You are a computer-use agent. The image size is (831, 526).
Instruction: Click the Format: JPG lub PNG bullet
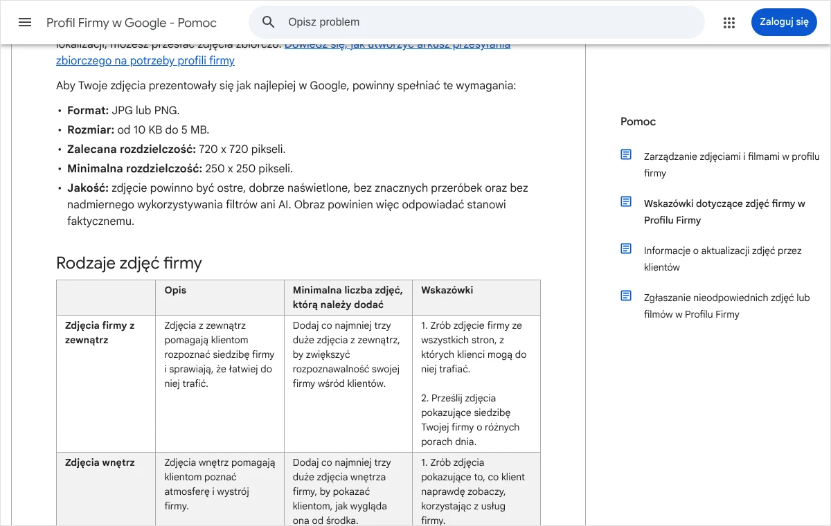123,111
